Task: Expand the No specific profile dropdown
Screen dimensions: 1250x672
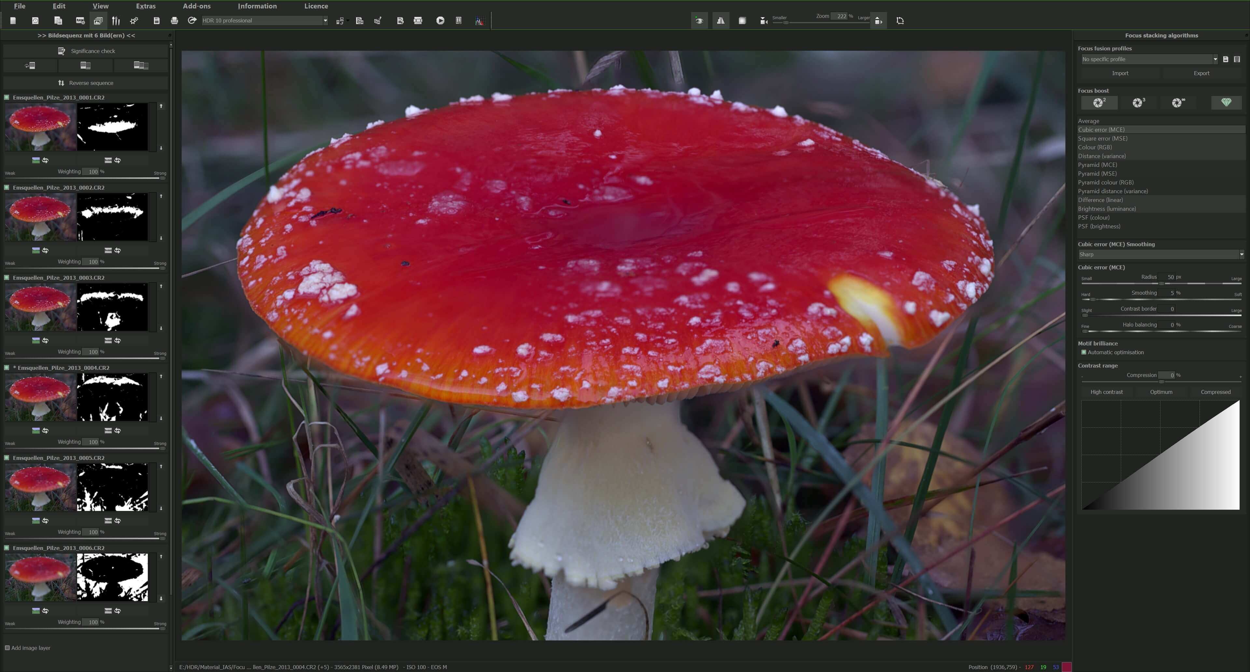Action: pyautogui.click(x=1215, y=59)
